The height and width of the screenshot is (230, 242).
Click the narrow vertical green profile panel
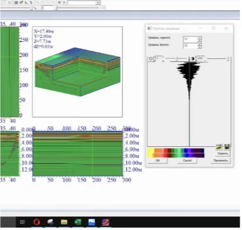point(9,72)
